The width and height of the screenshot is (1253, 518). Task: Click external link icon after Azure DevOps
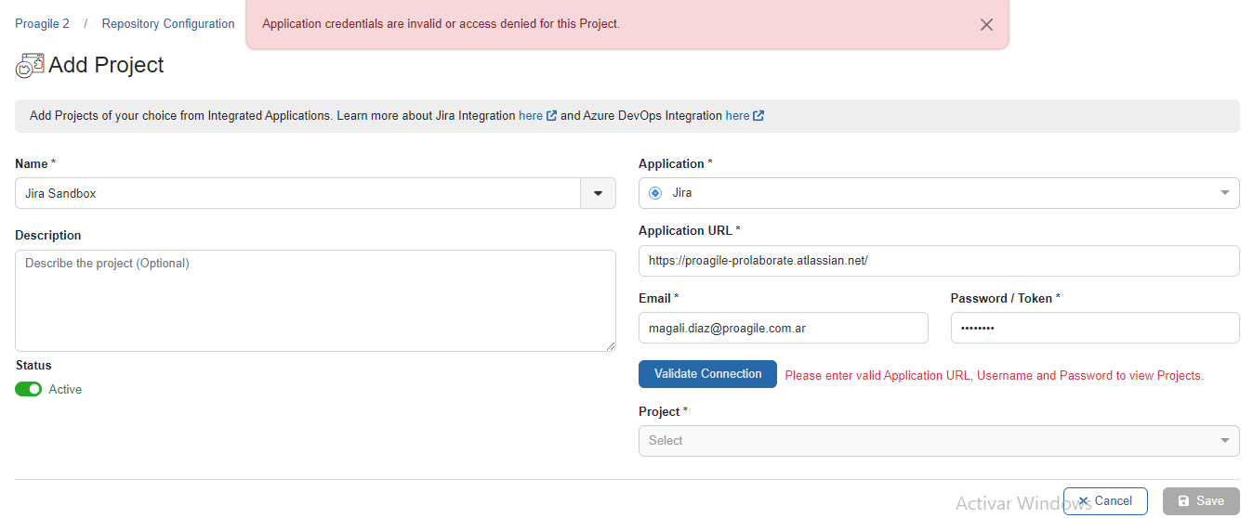coord(758,116)
